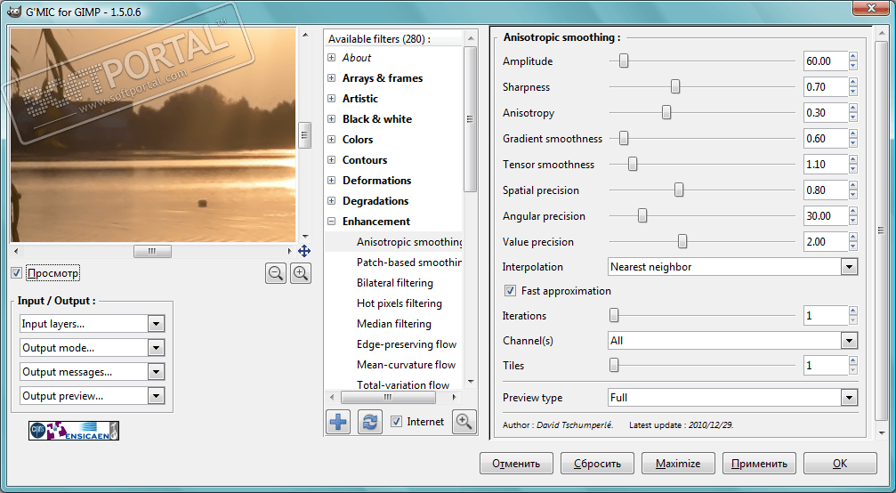
Task: Select Total-variation flow filter
Action: tap(403, 384)
